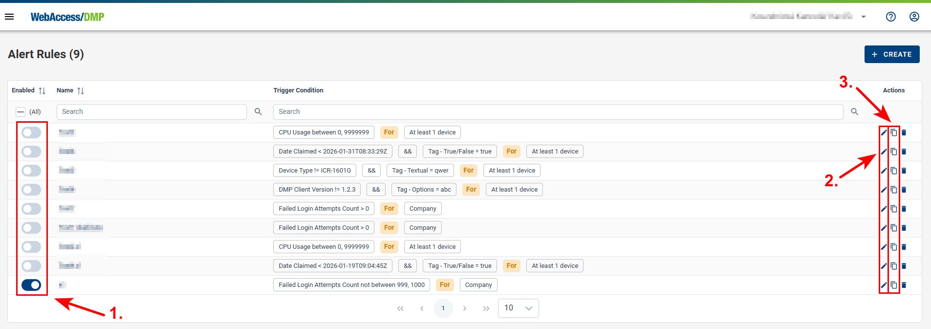Open the hamburger navigation menu
This screenshot has height=329, width=931.
[9, 17]
